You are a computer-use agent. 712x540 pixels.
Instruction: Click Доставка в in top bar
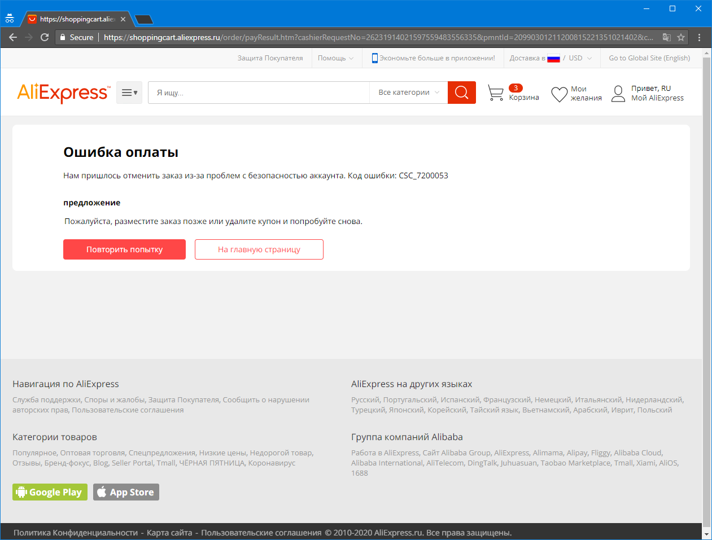click(527, 58)
